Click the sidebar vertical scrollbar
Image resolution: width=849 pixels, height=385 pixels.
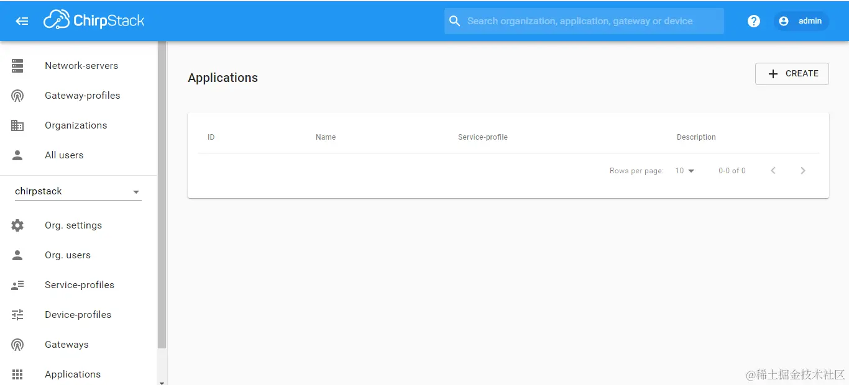click(162, 195)
